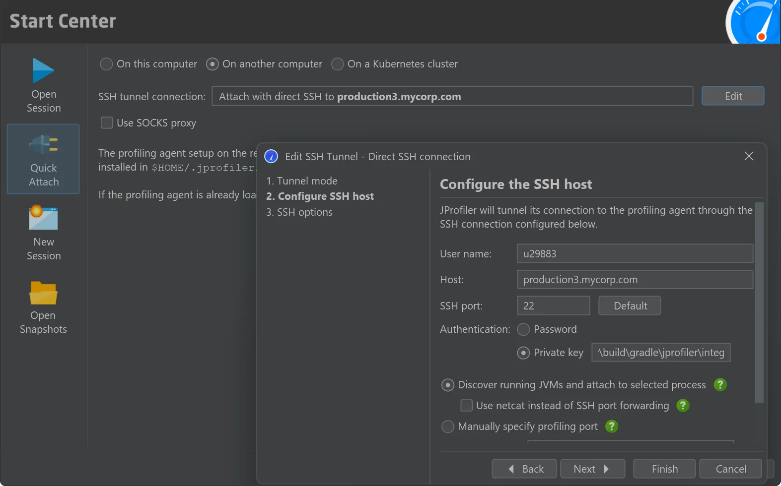The height and width of the screenshot is (486, 781).
Task: Click the JProfiler icon in dialog title
Action: pyautogui.click(x=271, y=157)
